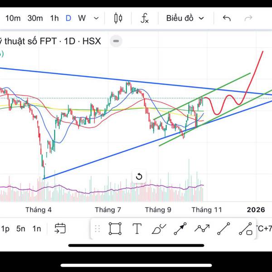Image resolution: width=272 pixels, height=272 pixels.
Task: Select the brush drawing tool
Action: [x=159, y=228]
